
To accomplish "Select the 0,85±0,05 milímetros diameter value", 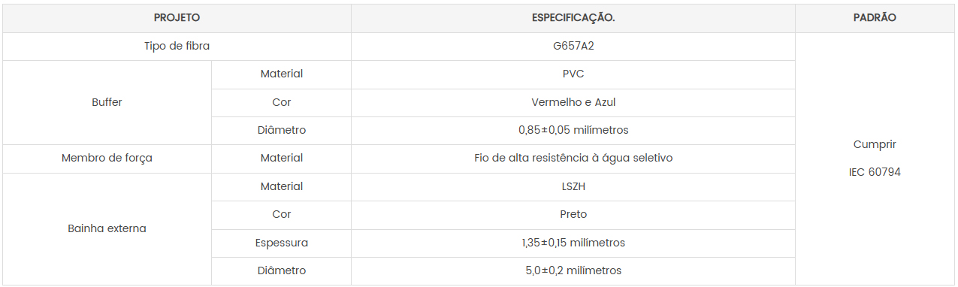I will (x=573, y=131).
